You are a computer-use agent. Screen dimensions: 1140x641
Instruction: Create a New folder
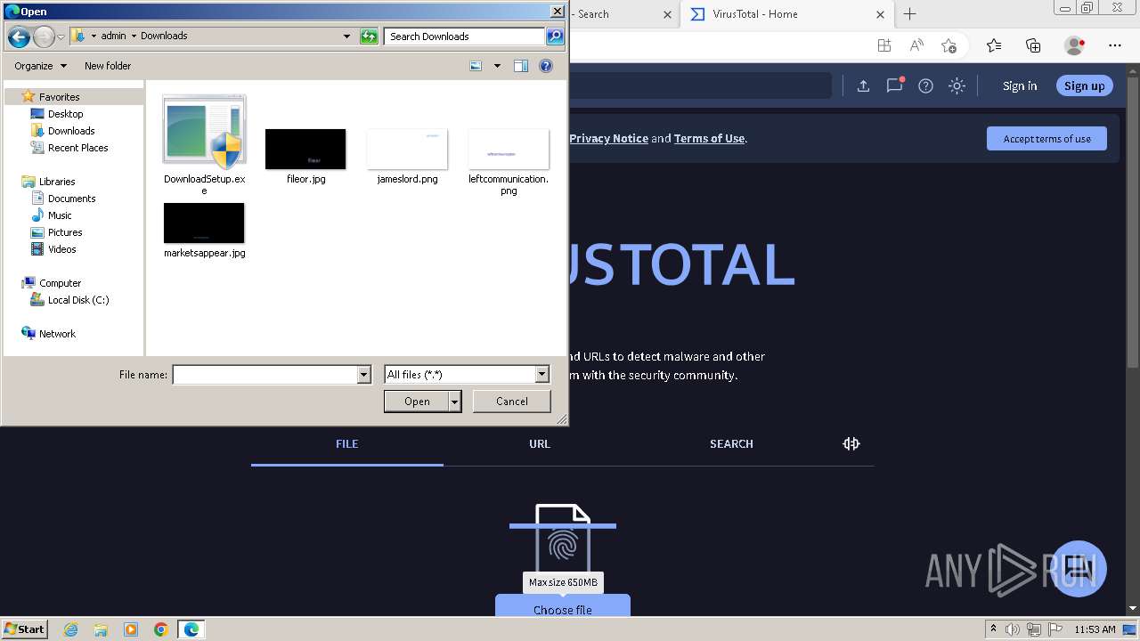[x=108, y=66]
